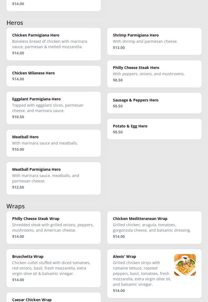Open the Chicken Milanese Hero card

click(53, 76)
